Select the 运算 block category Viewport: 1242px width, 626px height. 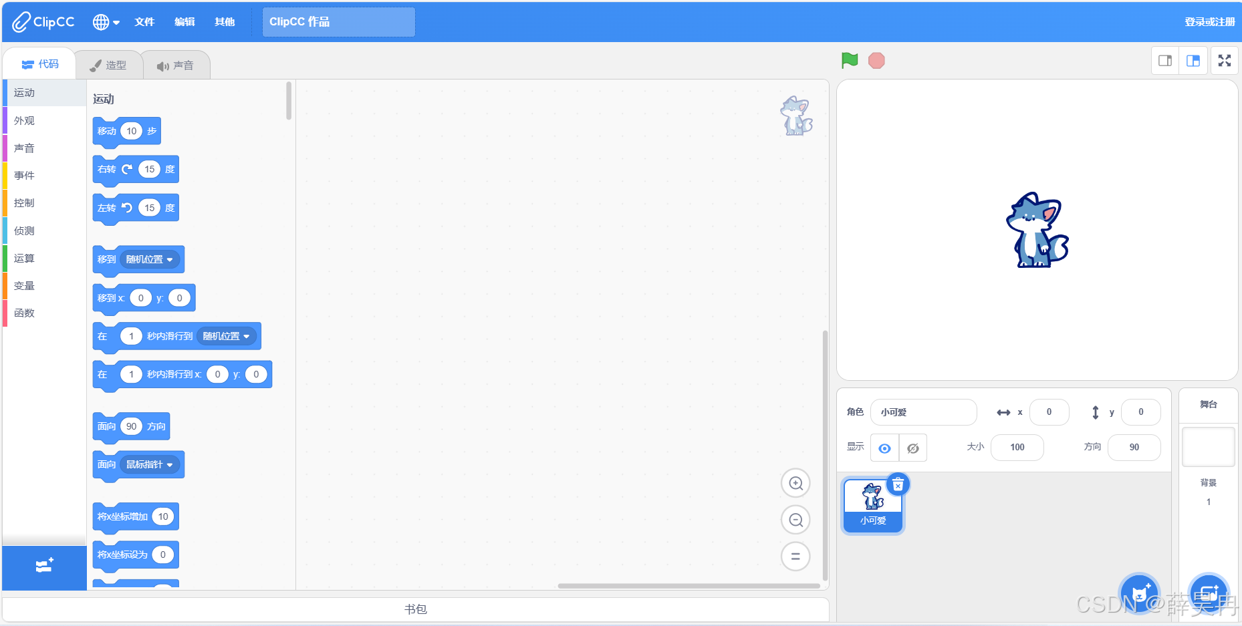[44, 259]
